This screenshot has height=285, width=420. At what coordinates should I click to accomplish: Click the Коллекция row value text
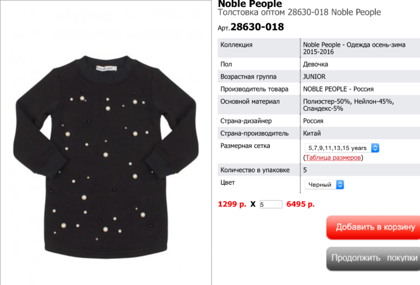click(x=354, y=48)
